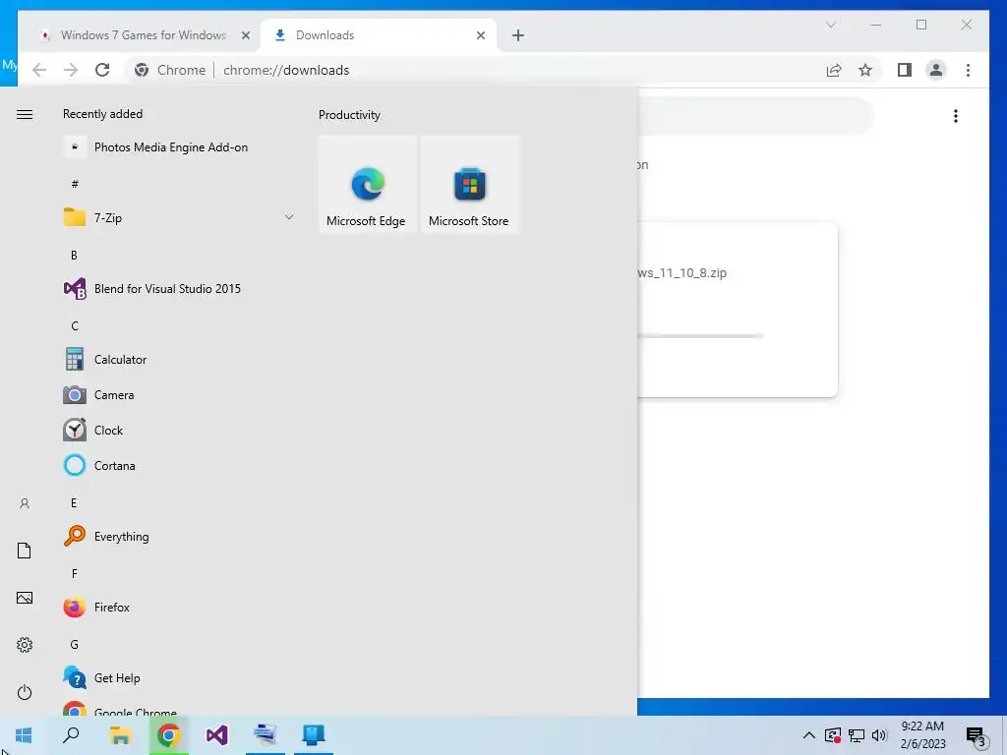Close the Downloads tab
Screen dimensions: 1007x755
(x=480, y=35)
